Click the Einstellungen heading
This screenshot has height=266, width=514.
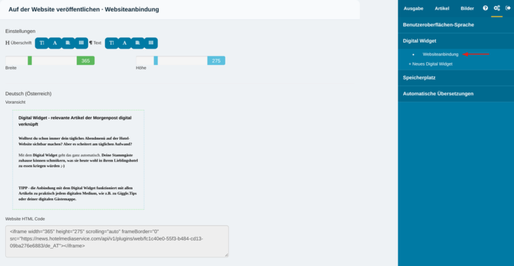20,31
